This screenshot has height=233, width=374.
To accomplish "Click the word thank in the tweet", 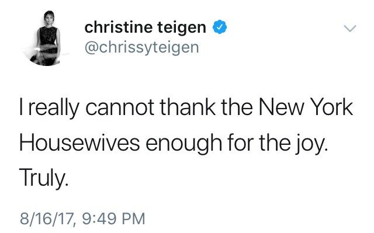I will 188,107.
